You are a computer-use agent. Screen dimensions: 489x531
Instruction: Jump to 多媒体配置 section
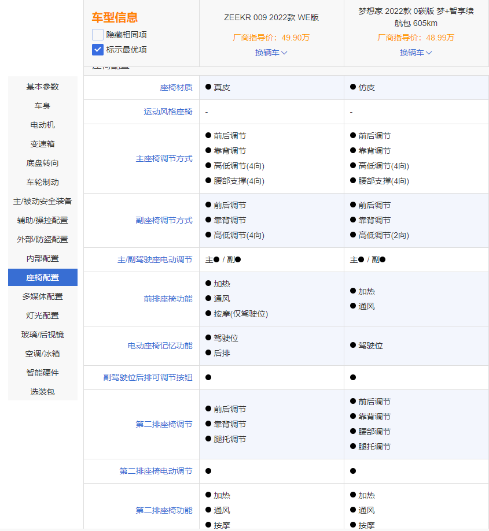point(42,296)
